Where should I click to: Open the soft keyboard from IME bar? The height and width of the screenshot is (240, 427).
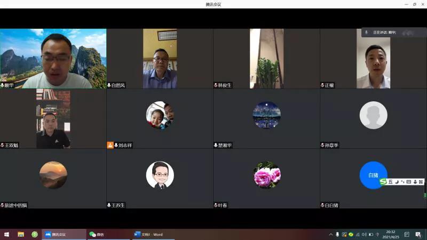click(409, 182)
